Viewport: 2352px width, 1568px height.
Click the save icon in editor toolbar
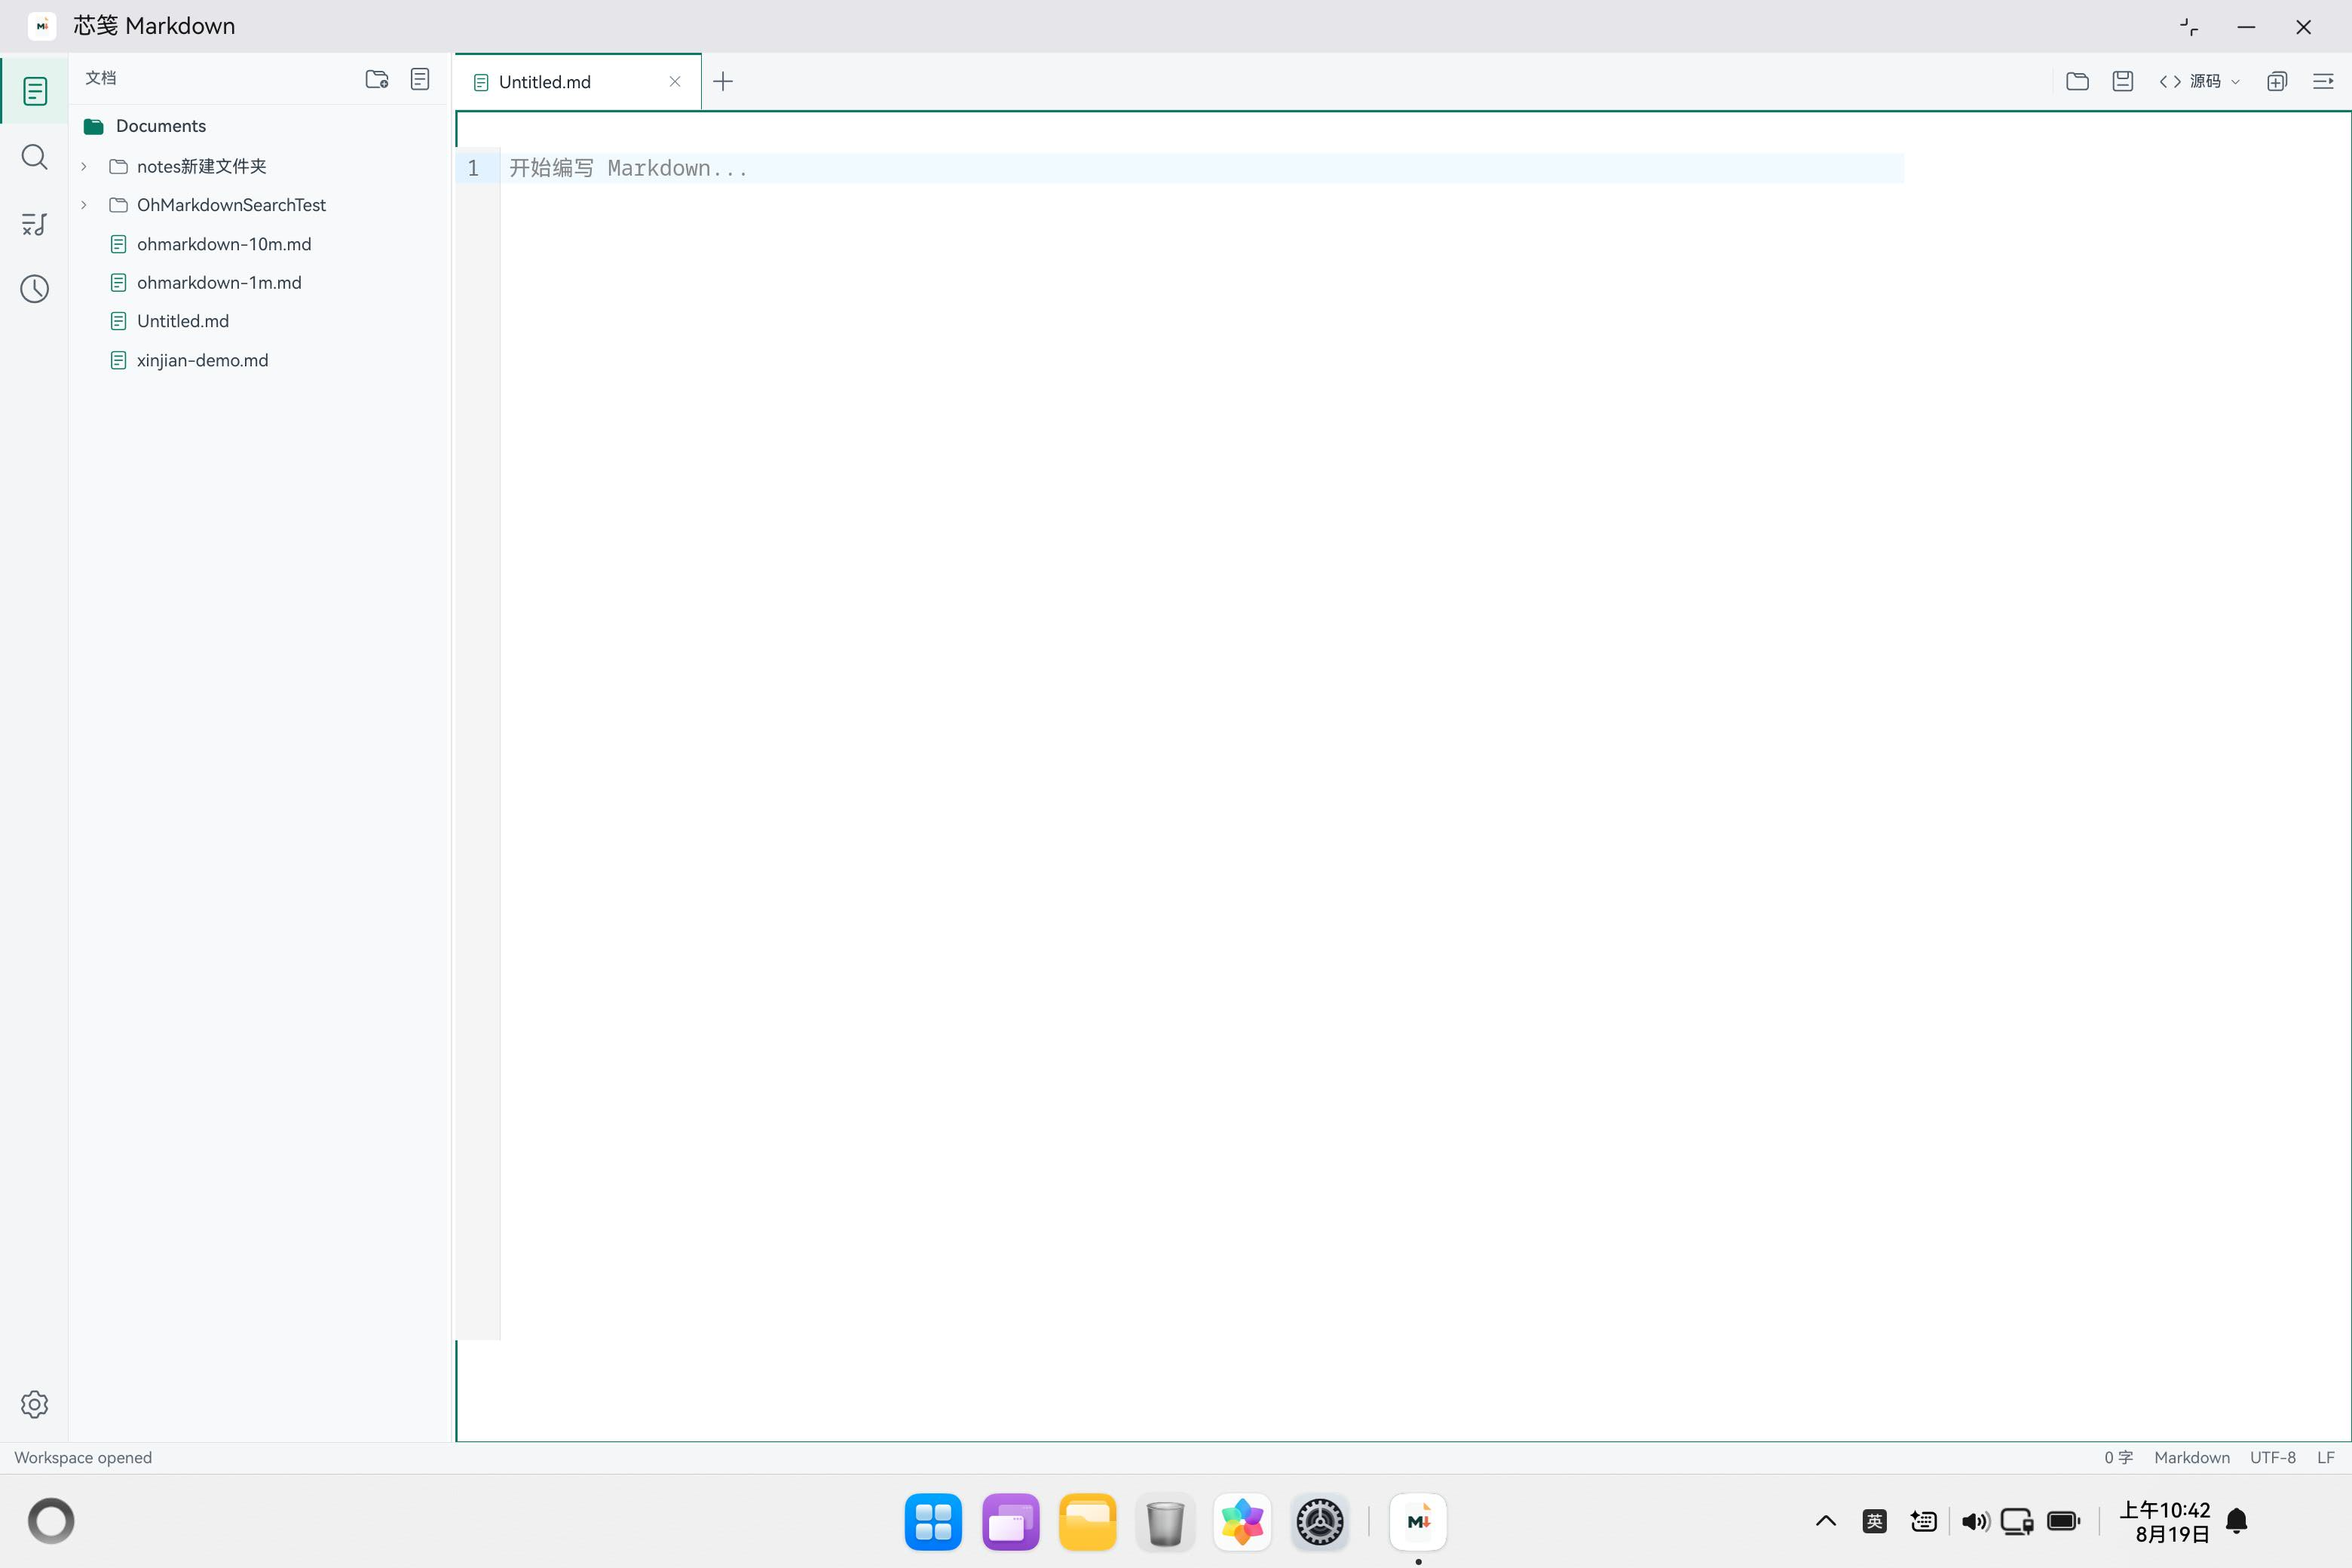[x=2123, y=81]
